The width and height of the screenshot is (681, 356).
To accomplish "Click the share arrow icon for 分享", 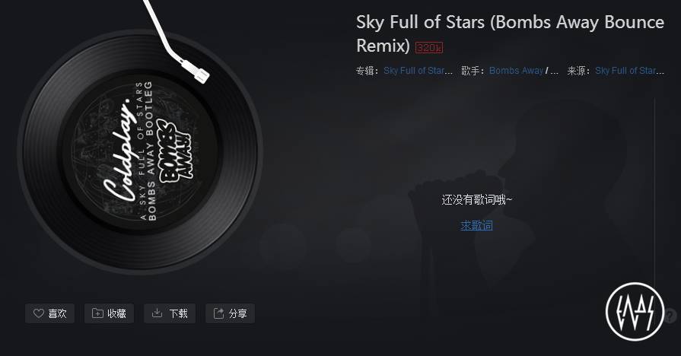I will (x=218, y=313).
